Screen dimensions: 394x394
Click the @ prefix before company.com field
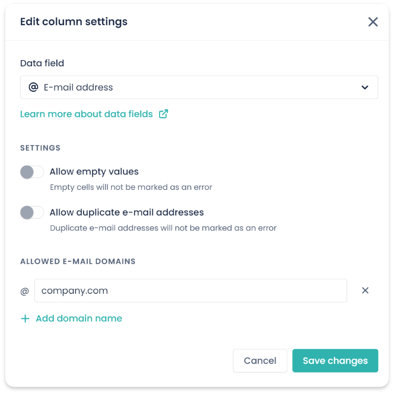pyautogui.click(x=25, y=291)
